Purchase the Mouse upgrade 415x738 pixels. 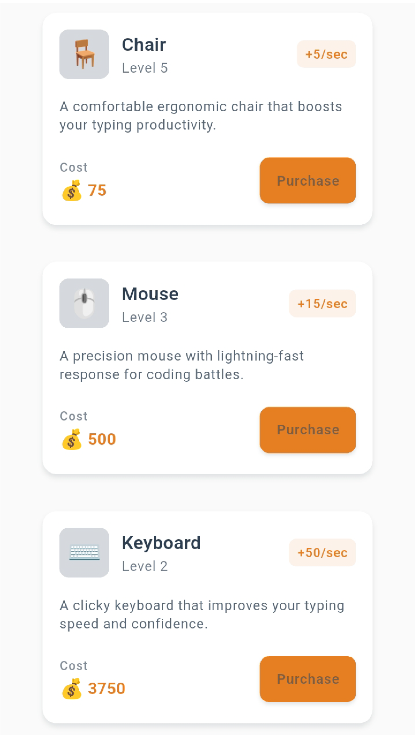pos(308,430)
